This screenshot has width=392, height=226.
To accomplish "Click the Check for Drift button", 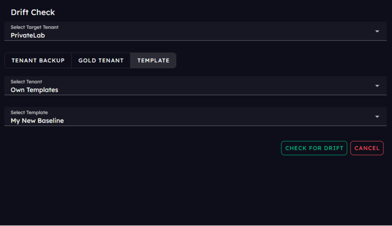I will 314,148.
